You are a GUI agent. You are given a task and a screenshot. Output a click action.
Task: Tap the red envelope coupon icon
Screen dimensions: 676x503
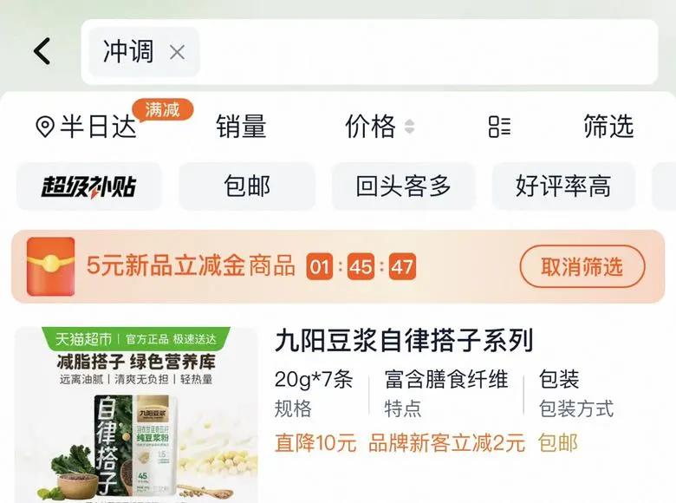pyautogui.click(x=50, y=266)
